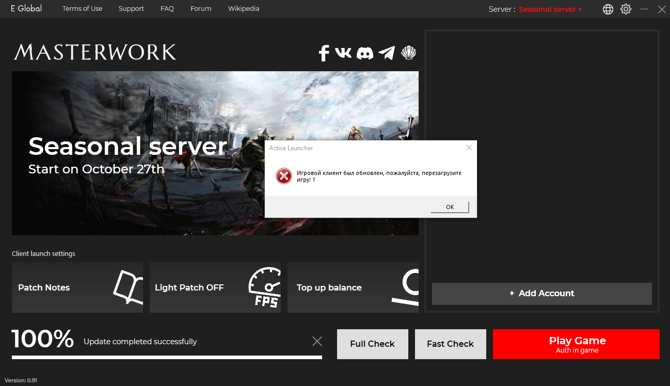Click the update progress bar

167,357
